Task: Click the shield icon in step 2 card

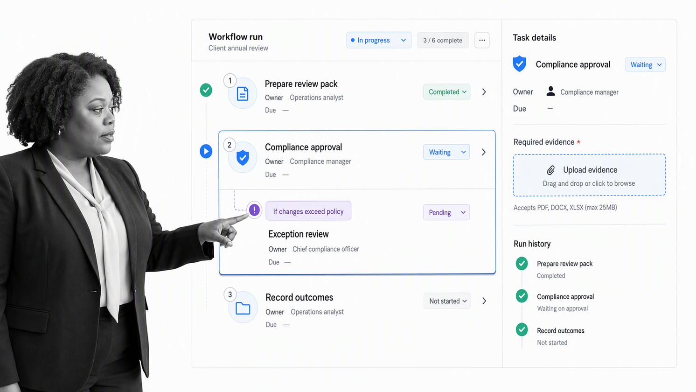Action: [x=243, y=158]
